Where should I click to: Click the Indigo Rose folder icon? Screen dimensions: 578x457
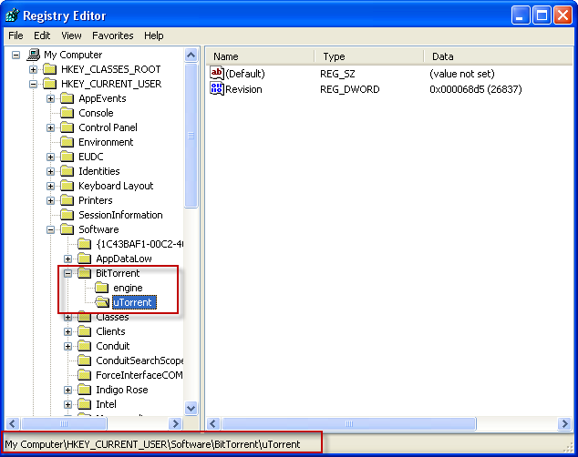click(x=85, y=390)
